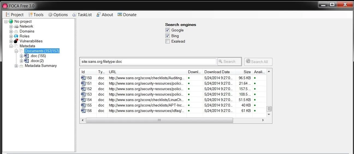354x154 pixels.
Task: Expand the .doc (155) node
Action: [22, 56]
